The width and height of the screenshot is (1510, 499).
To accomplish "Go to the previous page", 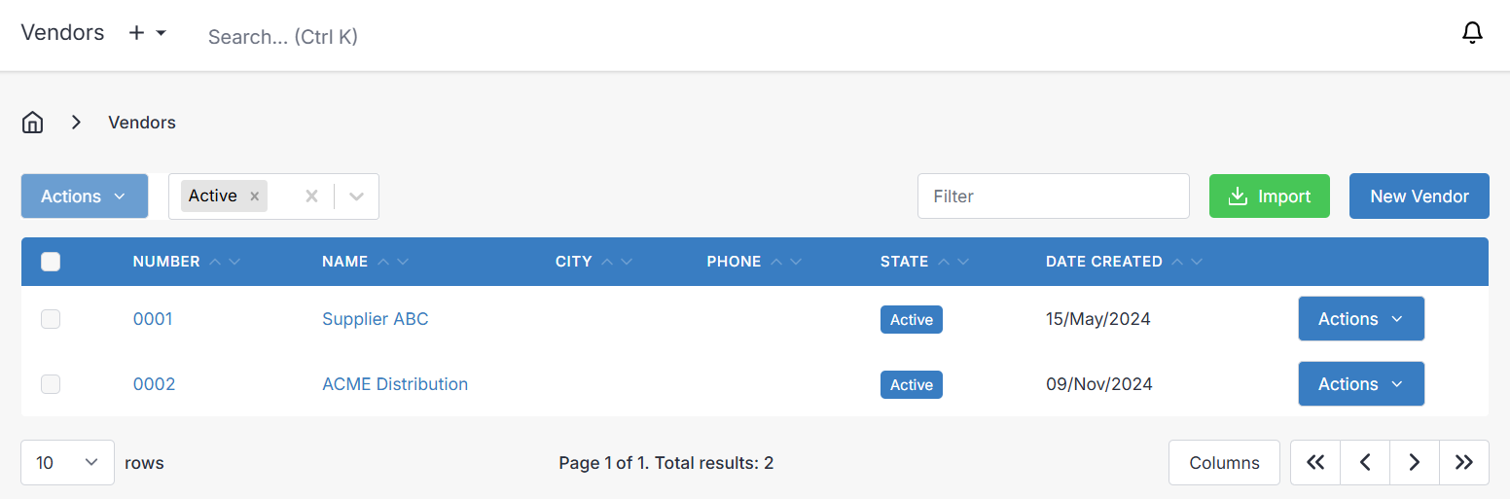I will pos(1365,463).
